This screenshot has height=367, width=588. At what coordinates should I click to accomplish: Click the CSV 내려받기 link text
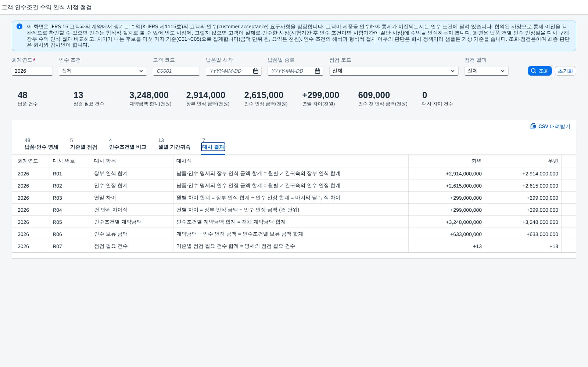click(x=554, y=126)
